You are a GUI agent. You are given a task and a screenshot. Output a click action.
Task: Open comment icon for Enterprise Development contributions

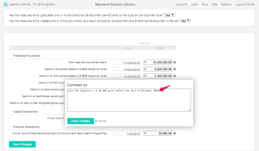[175, 133]
